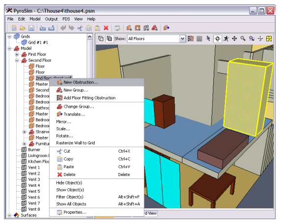Select the arrow selection tool
Screen dimensions: 281x224
[208, 39]
